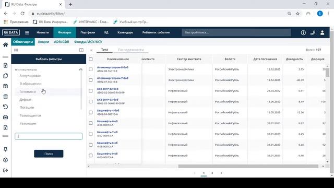Click the grid view icon
This screenshot has height=188, width=334.
tap(16, 50)
